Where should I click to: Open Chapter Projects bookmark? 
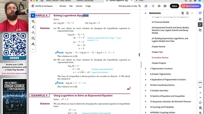coord(159,63)
